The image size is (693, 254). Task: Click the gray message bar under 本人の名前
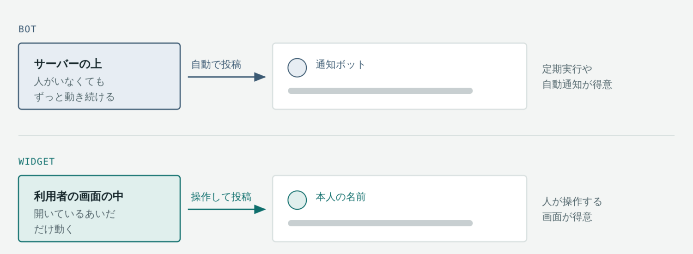(x=380, y=223)
